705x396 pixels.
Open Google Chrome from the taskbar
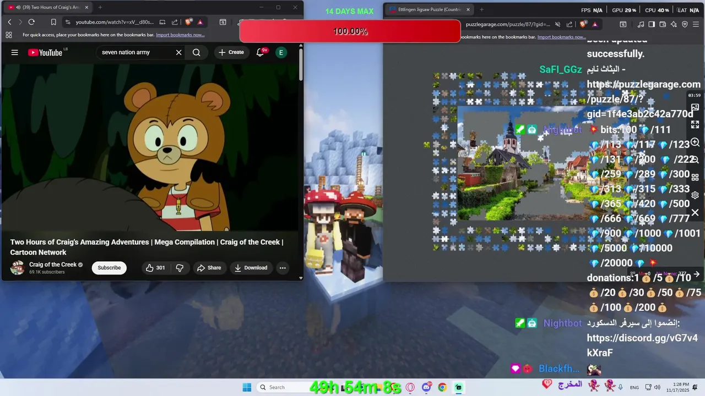[442, 387]
